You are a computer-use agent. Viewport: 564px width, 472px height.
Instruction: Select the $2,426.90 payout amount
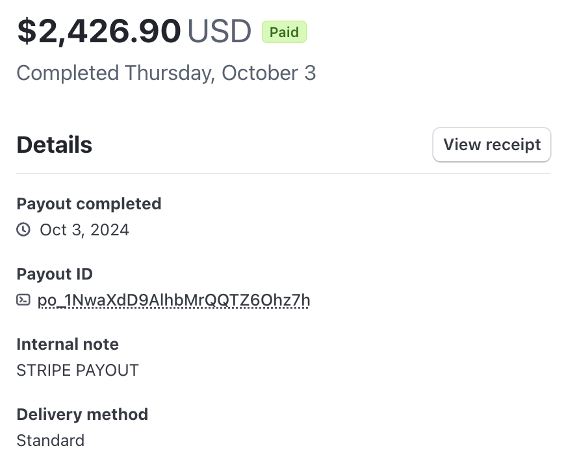pyautogui.click(x=99, y=31)
